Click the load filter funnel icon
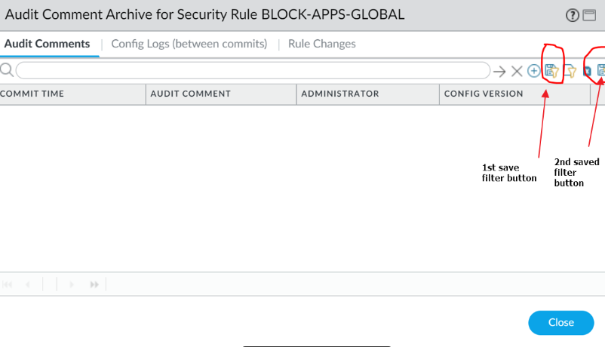Viewport: 605px width, 347px height. point(570,71)
